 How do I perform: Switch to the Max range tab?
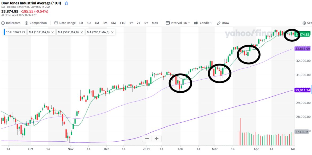[155, 23]
